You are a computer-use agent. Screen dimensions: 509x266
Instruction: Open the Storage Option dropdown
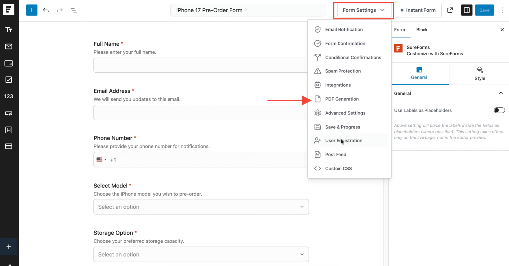tap(201, 254)
